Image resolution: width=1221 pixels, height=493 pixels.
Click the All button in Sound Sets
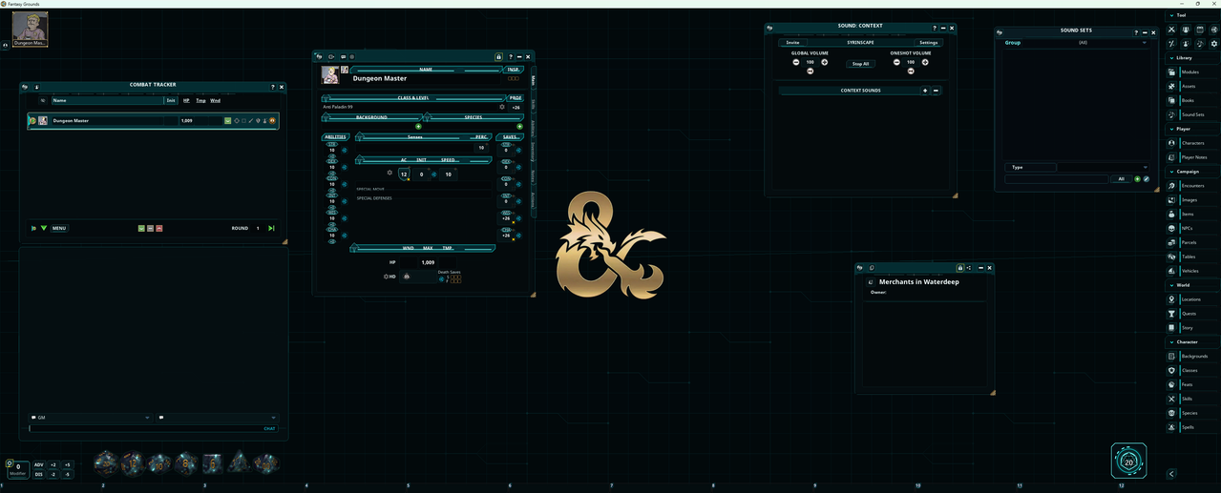pyautogui.click(x=1122, y=178)
